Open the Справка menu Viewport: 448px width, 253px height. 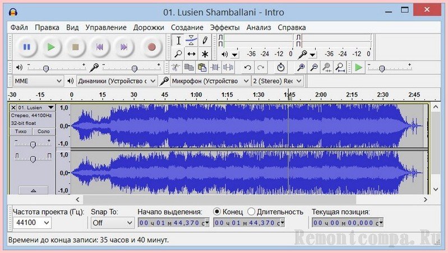click(x=292, y=27)
